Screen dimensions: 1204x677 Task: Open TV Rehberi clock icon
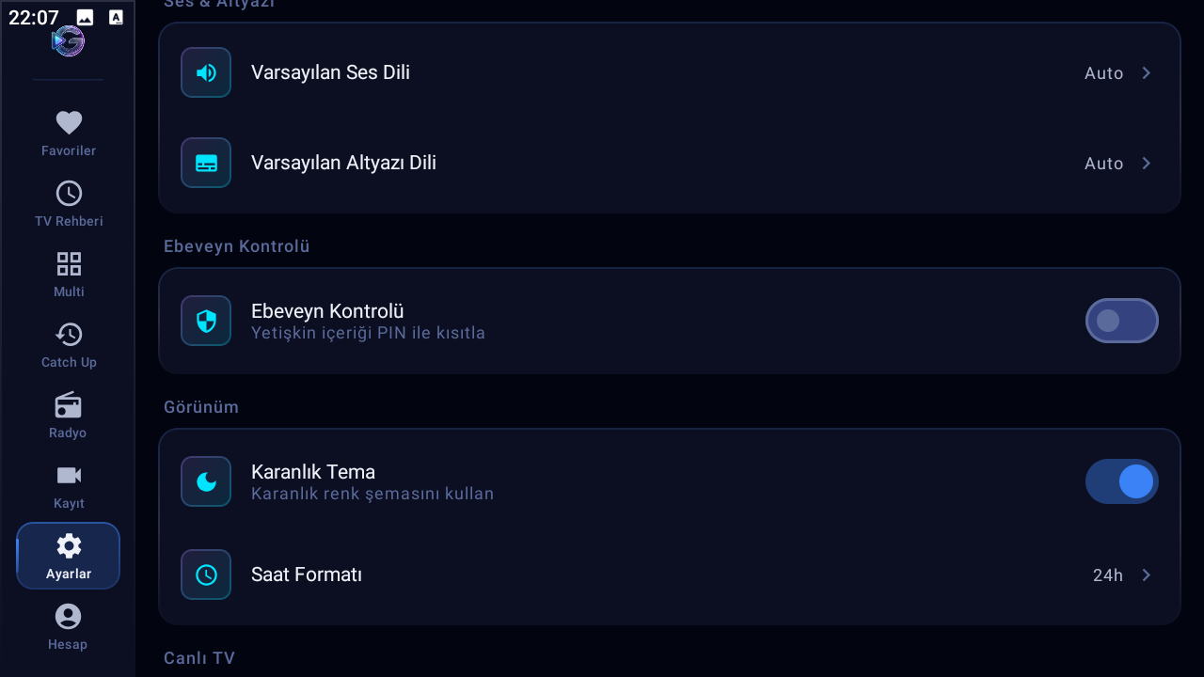point(69,194)
